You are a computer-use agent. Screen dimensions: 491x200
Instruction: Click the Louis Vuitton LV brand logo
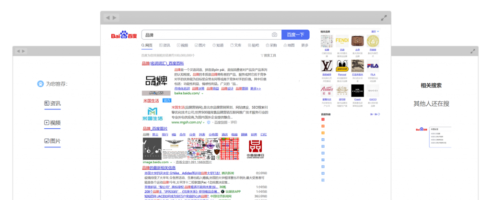tap(327, 66)
